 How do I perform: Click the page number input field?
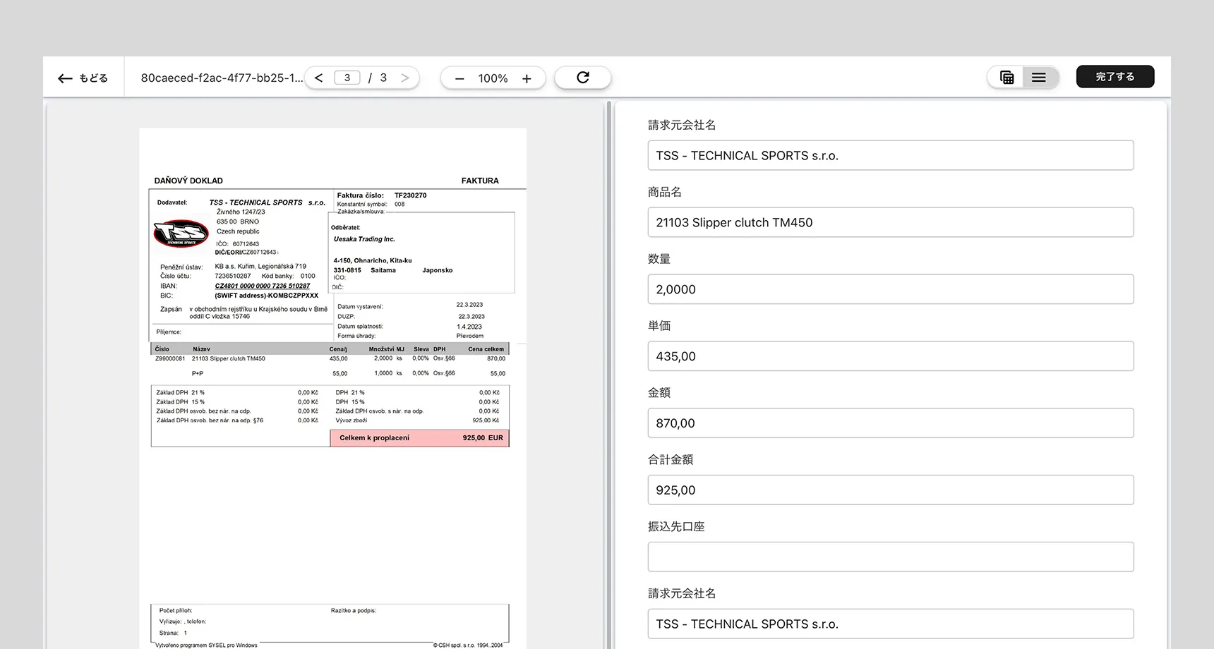347,78
